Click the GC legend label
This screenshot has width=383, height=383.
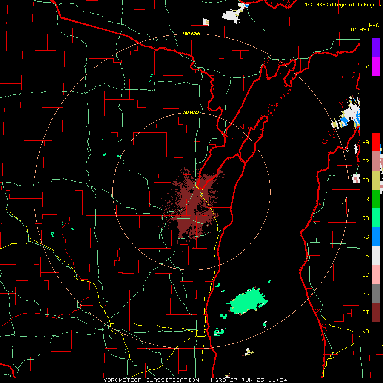(365, 294)
